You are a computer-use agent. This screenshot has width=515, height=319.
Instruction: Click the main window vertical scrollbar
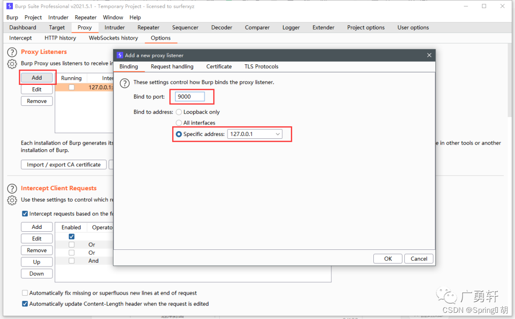pyautogui.click(x=509, y=81)
